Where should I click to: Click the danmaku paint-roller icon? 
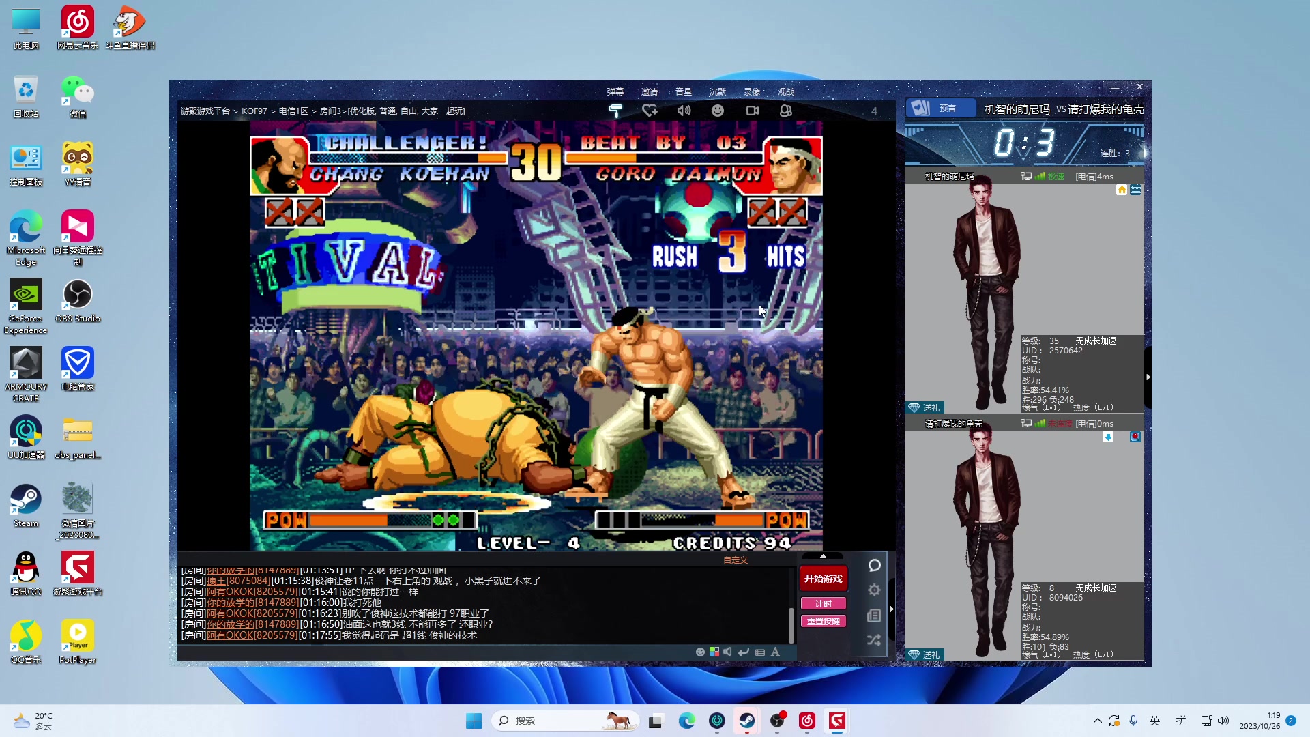click(x=615, y=111)
